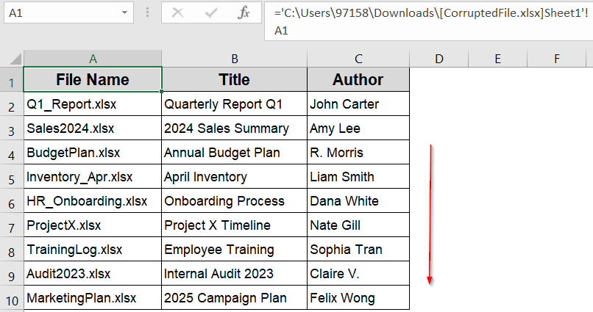Click author cell Amy Lee
The height and width of the screenshot is (312, 593).
358,128
